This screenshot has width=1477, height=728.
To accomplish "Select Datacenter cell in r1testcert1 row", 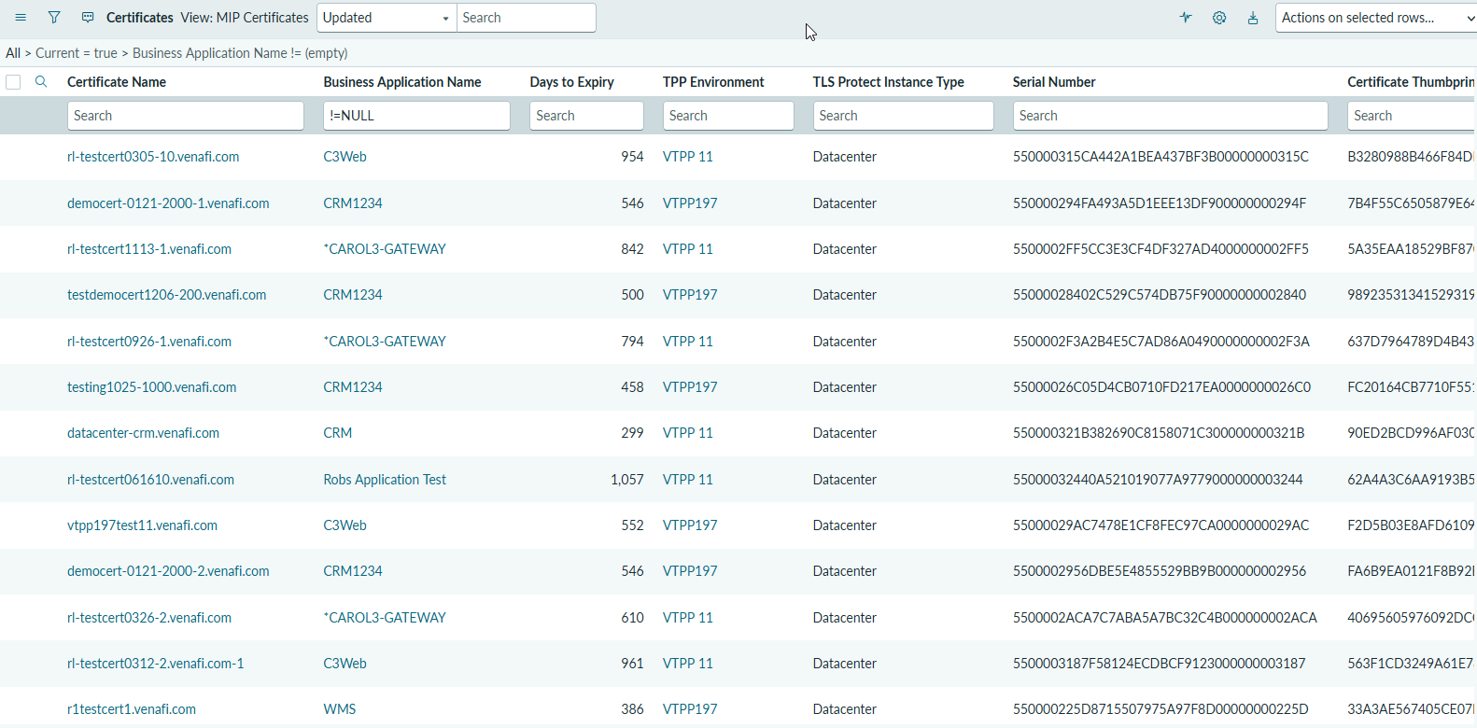I will [x=845, y=709].
